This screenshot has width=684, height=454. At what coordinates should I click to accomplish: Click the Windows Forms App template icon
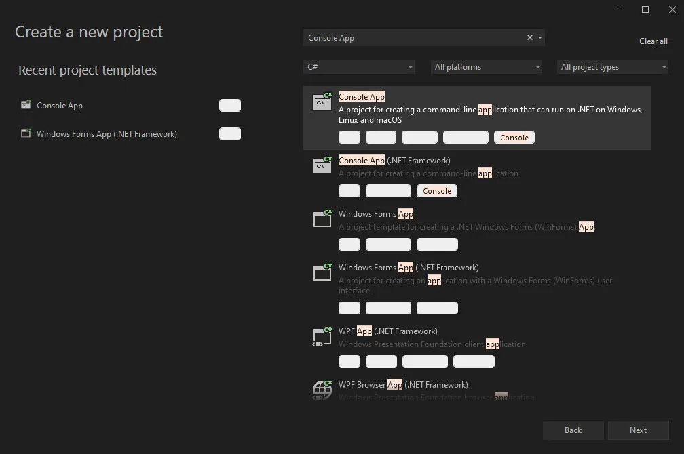tap(322, 218)
